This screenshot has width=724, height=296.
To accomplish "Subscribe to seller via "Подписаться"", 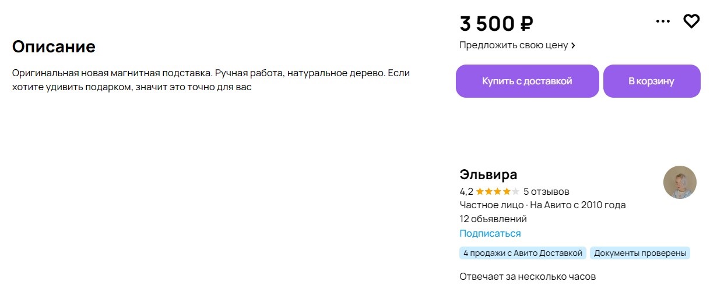I will point(490,233).
